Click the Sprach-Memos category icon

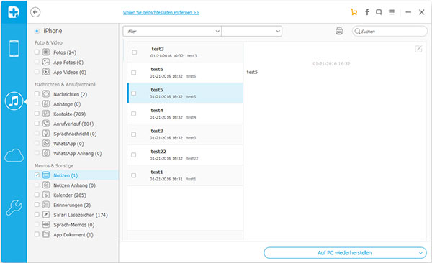coord(46,224)
